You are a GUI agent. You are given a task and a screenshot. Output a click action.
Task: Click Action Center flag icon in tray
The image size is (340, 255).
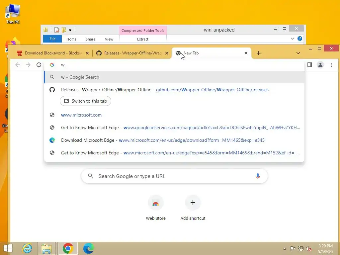[293, 248]
